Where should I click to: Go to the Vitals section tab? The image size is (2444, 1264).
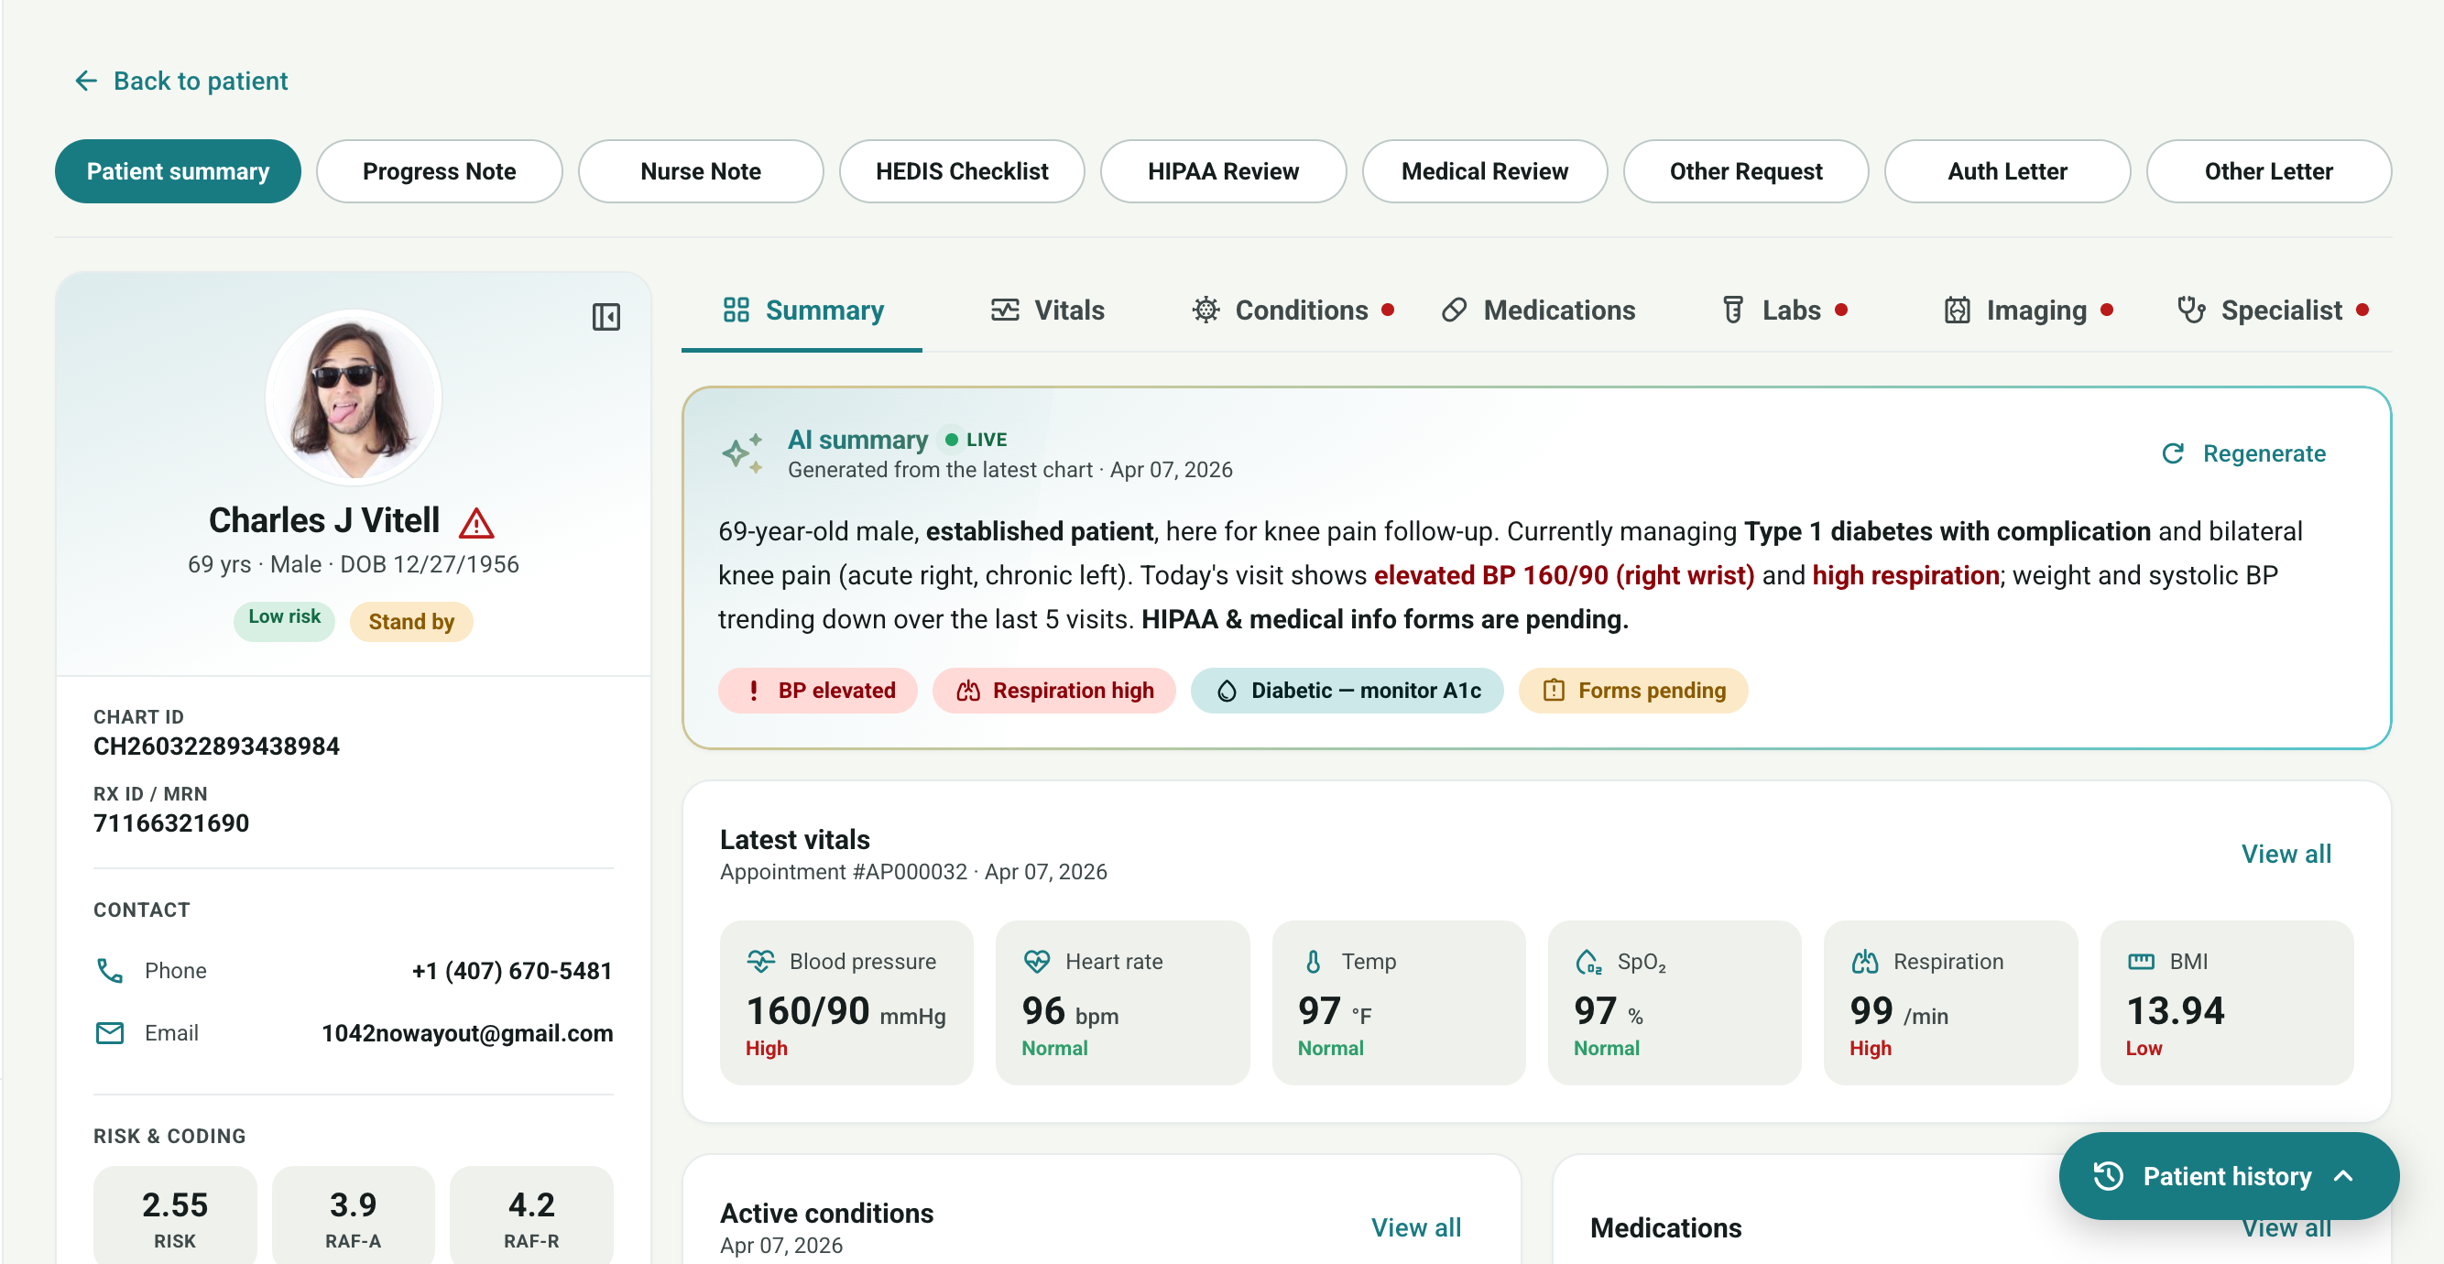(x=1048, y=311)
